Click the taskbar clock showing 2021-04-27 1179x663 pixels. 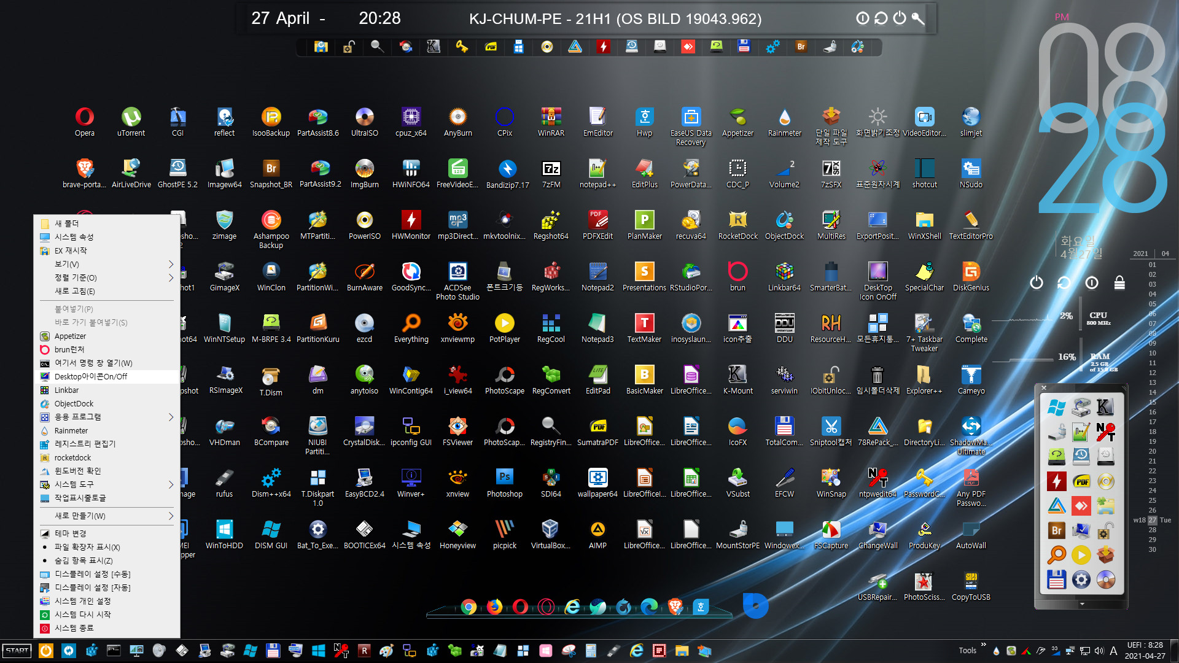(1145, 651)
